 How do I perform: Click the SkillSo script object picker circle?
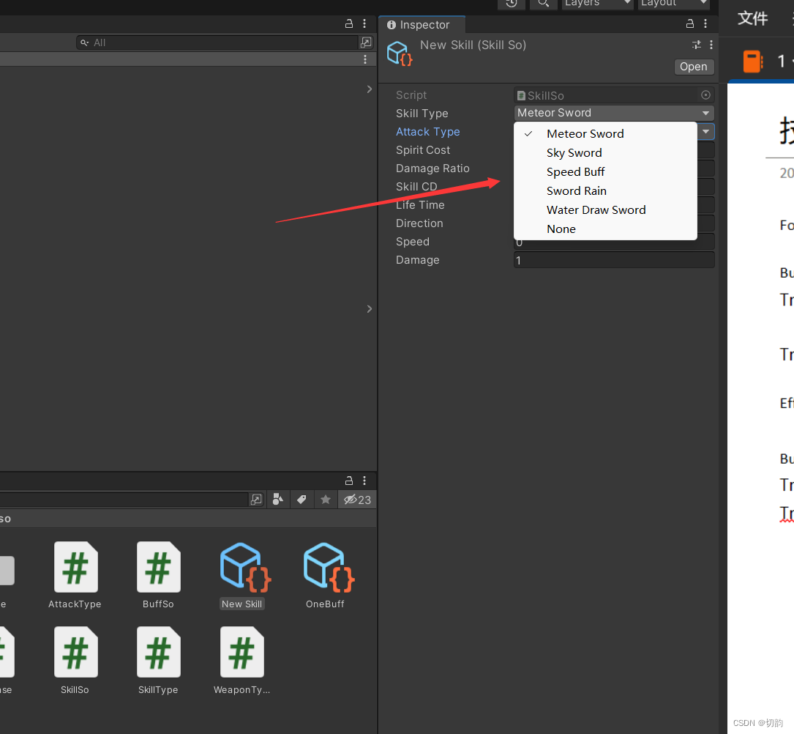[x=705, y=94]
